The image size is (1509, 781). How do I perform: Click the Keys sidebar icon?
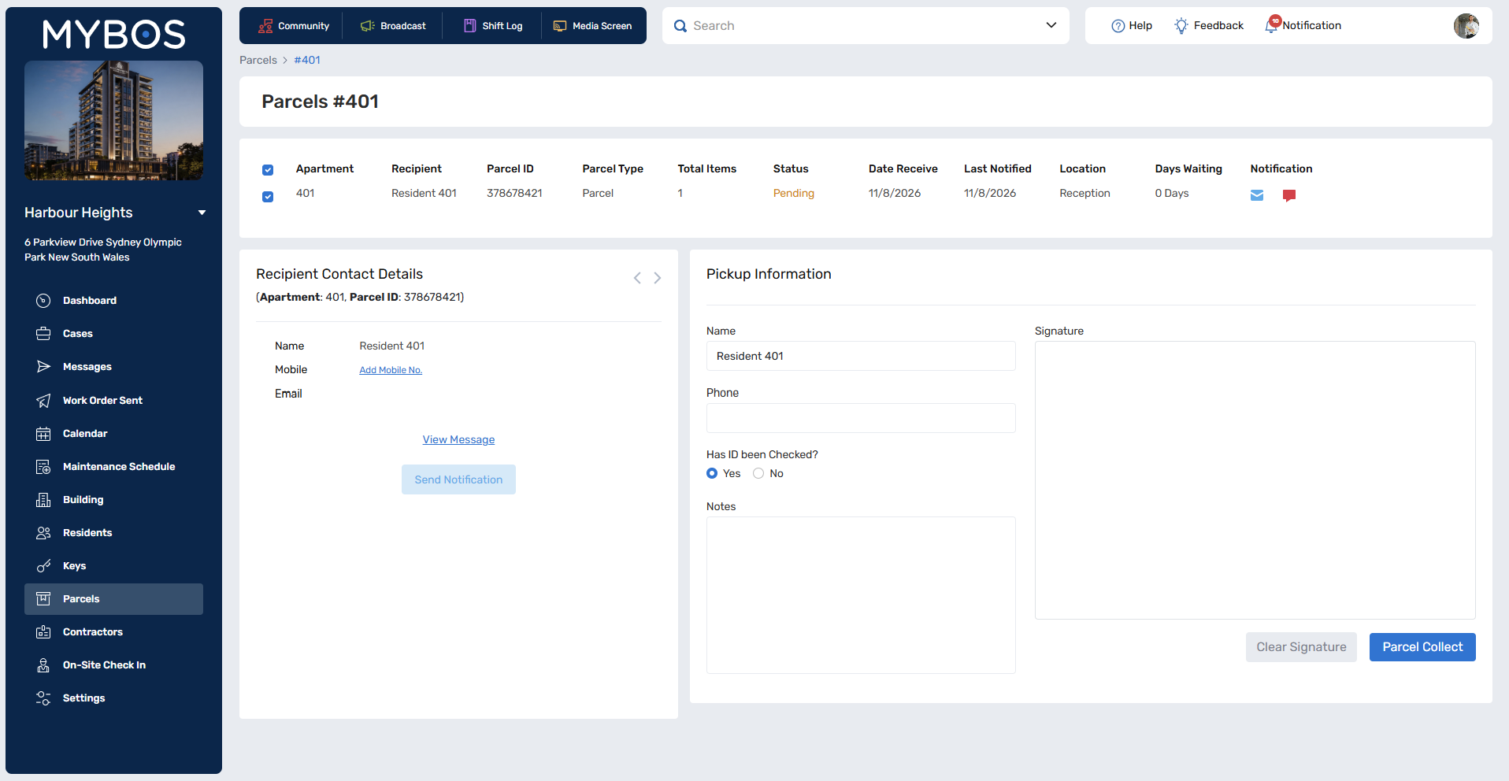(43, 566)
